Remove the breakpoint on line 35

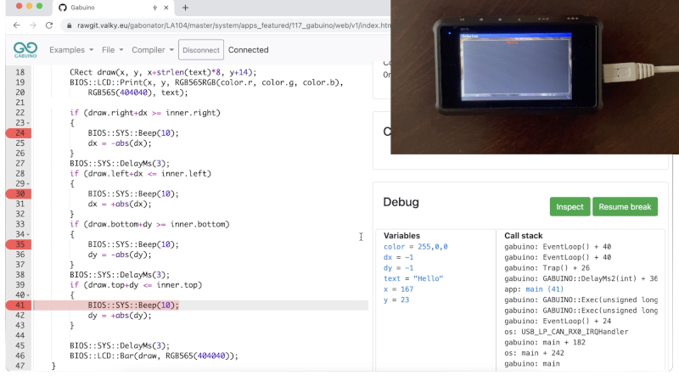pos(18,244)
